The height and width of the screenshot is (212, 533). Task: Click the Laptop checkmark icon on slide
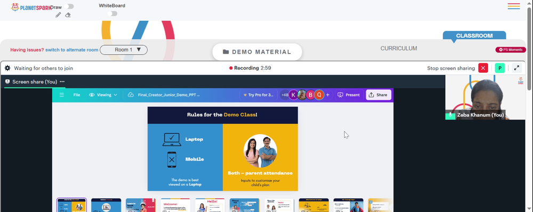point(172,140)
